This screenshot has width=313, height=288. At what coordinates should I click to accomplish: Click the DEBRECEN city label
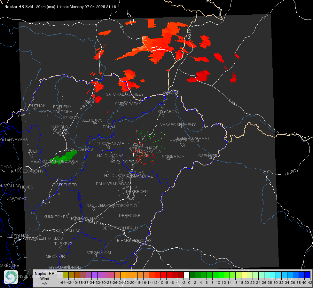click(x=137, y=191)
